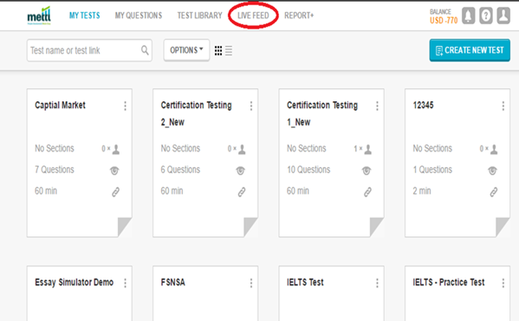Expand the OPTIONS dropdown

[x=186, y=50]
